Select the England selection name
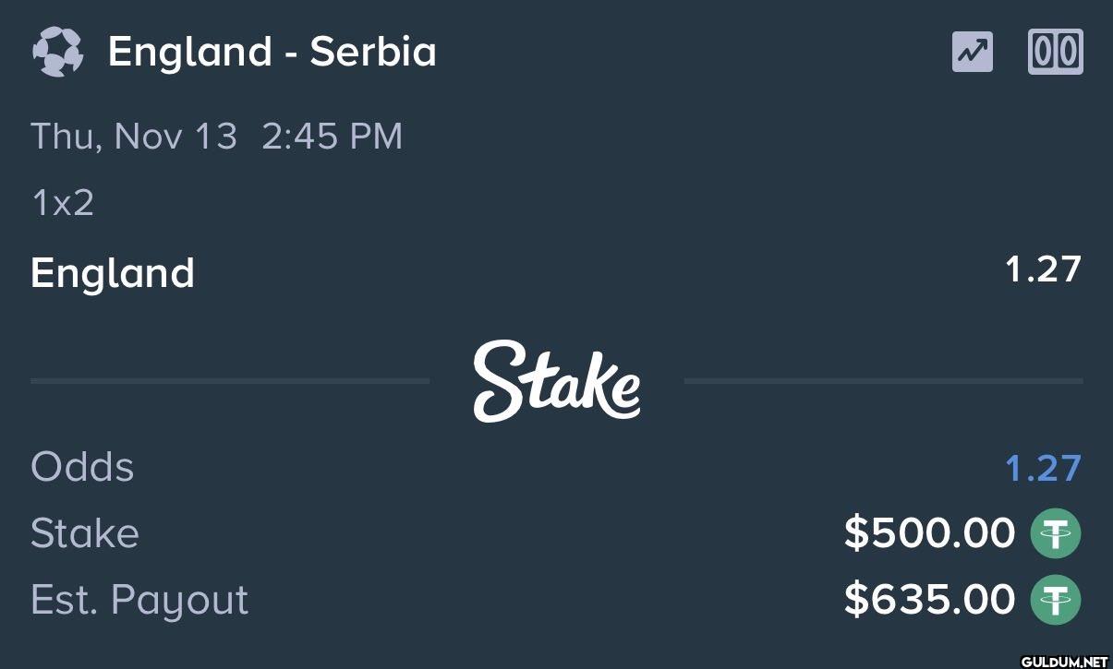The image size is (1113, 669). pyautogui.click(x=113, y=273)
